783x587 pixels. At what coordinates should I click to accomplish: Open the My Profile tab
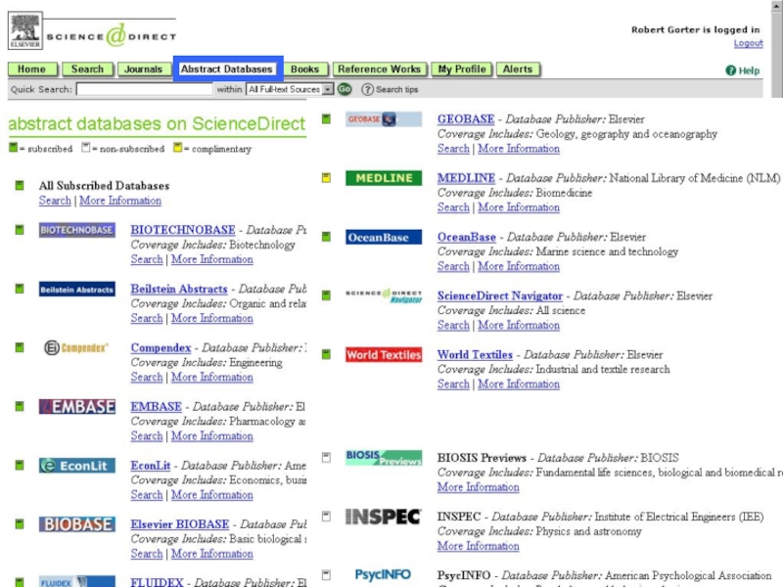click(462, 68)
